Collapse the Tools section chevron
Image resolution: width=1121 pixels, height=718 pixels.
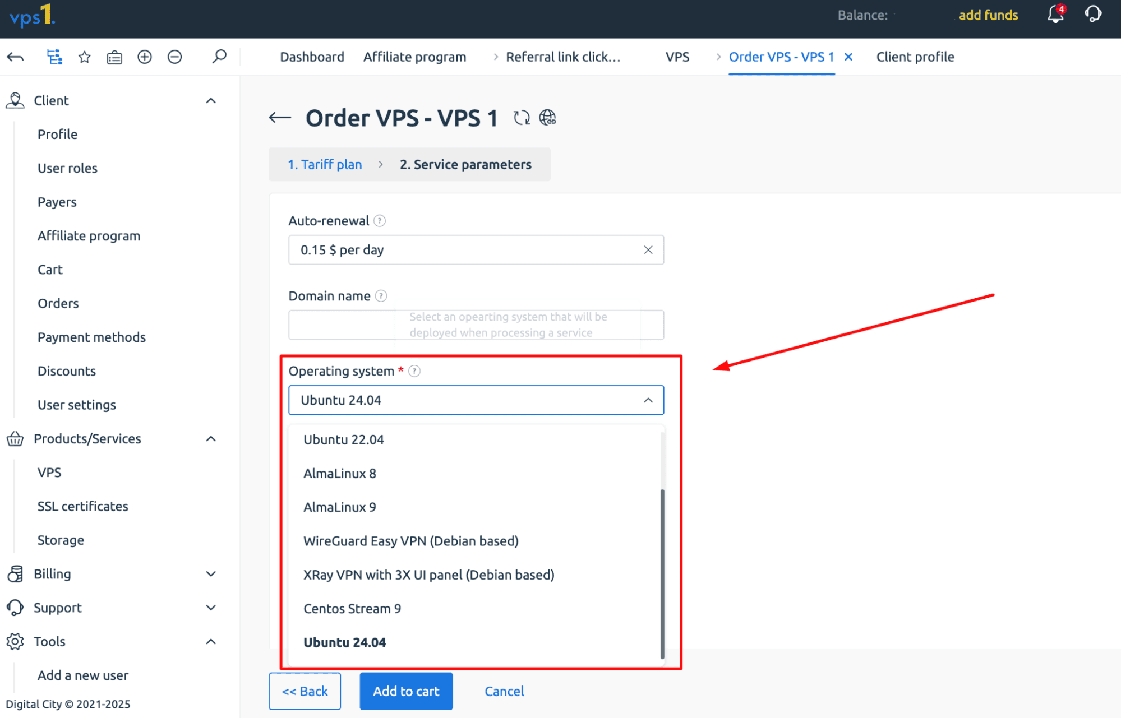(x=211, y=642)
